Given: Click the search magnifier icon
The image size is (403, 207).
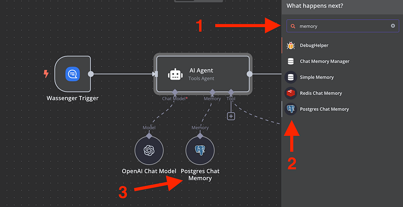Looking at the screenshot, I should coord(293,26).
